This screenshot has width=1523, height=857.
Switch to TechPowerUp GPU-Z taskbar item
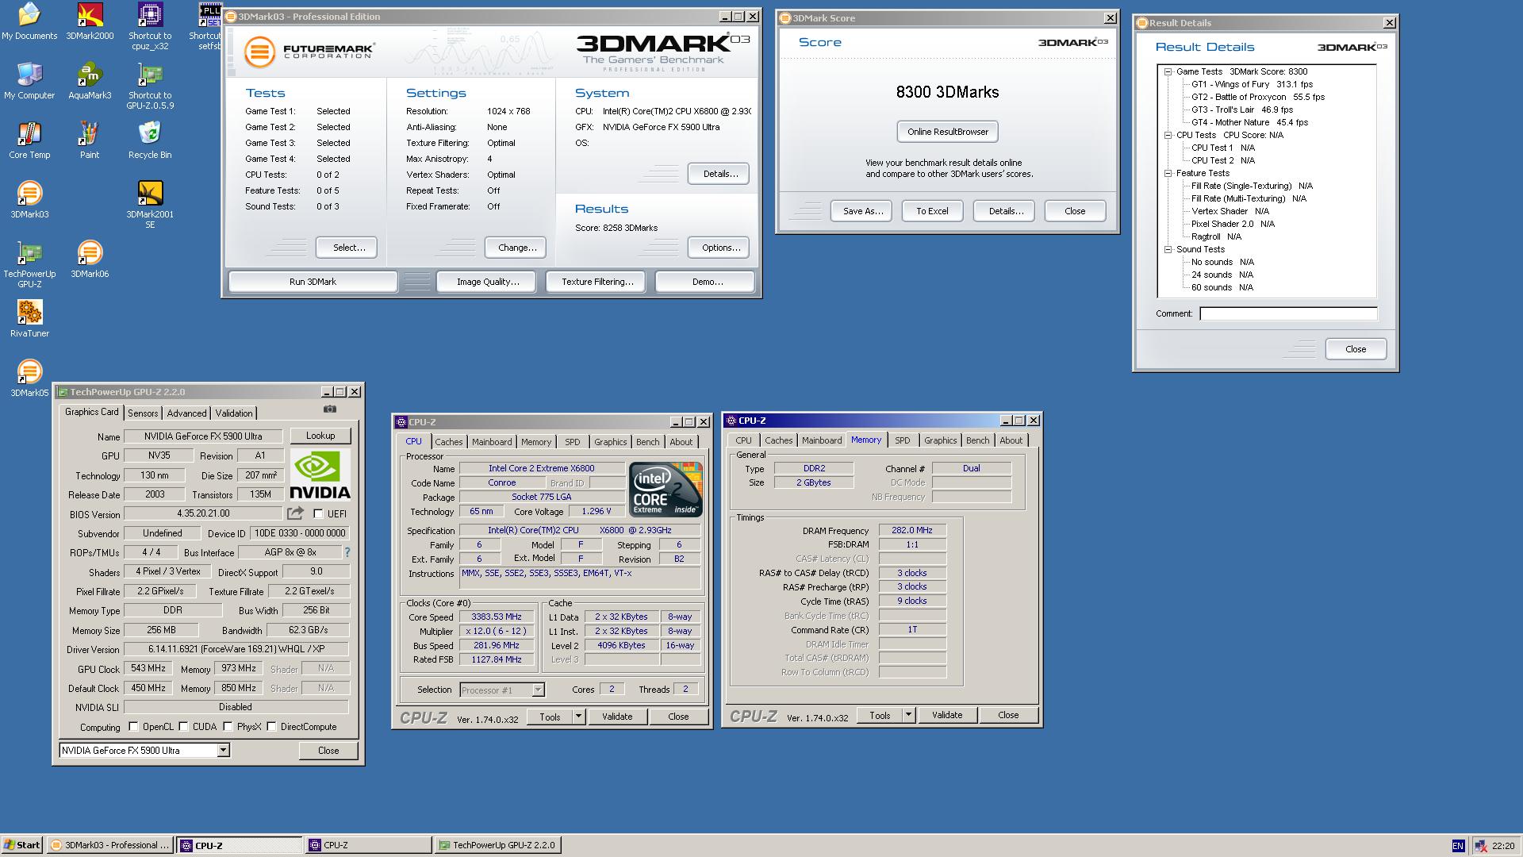tap(498, 845)
